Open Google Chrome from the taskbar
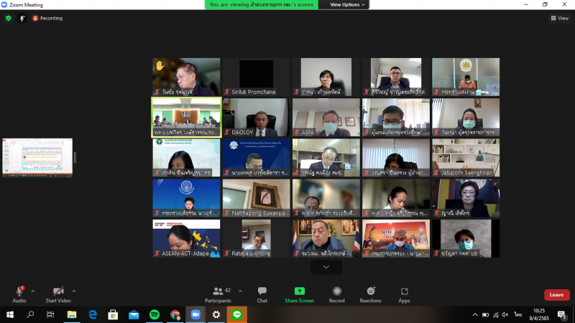Image resolution: width=575 pixels, height=323 pixels. [175, 314]
